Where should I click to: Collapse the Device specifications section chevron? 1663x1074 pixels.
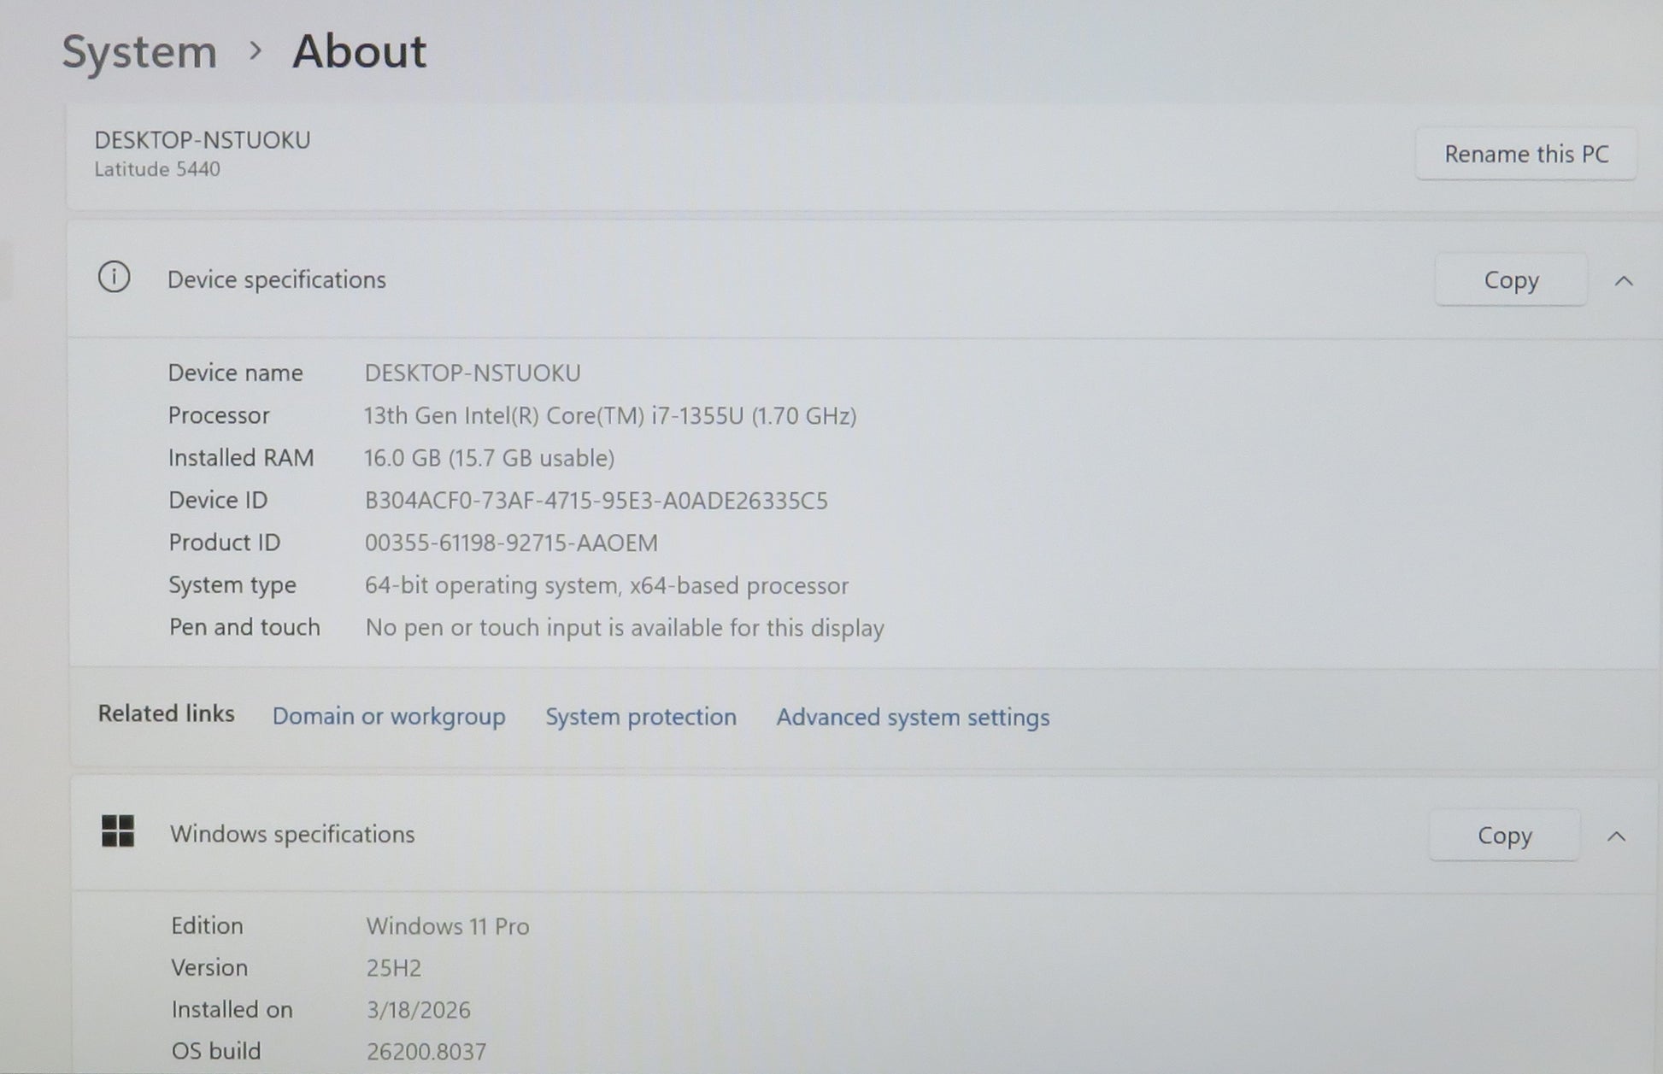point(1624,281)
